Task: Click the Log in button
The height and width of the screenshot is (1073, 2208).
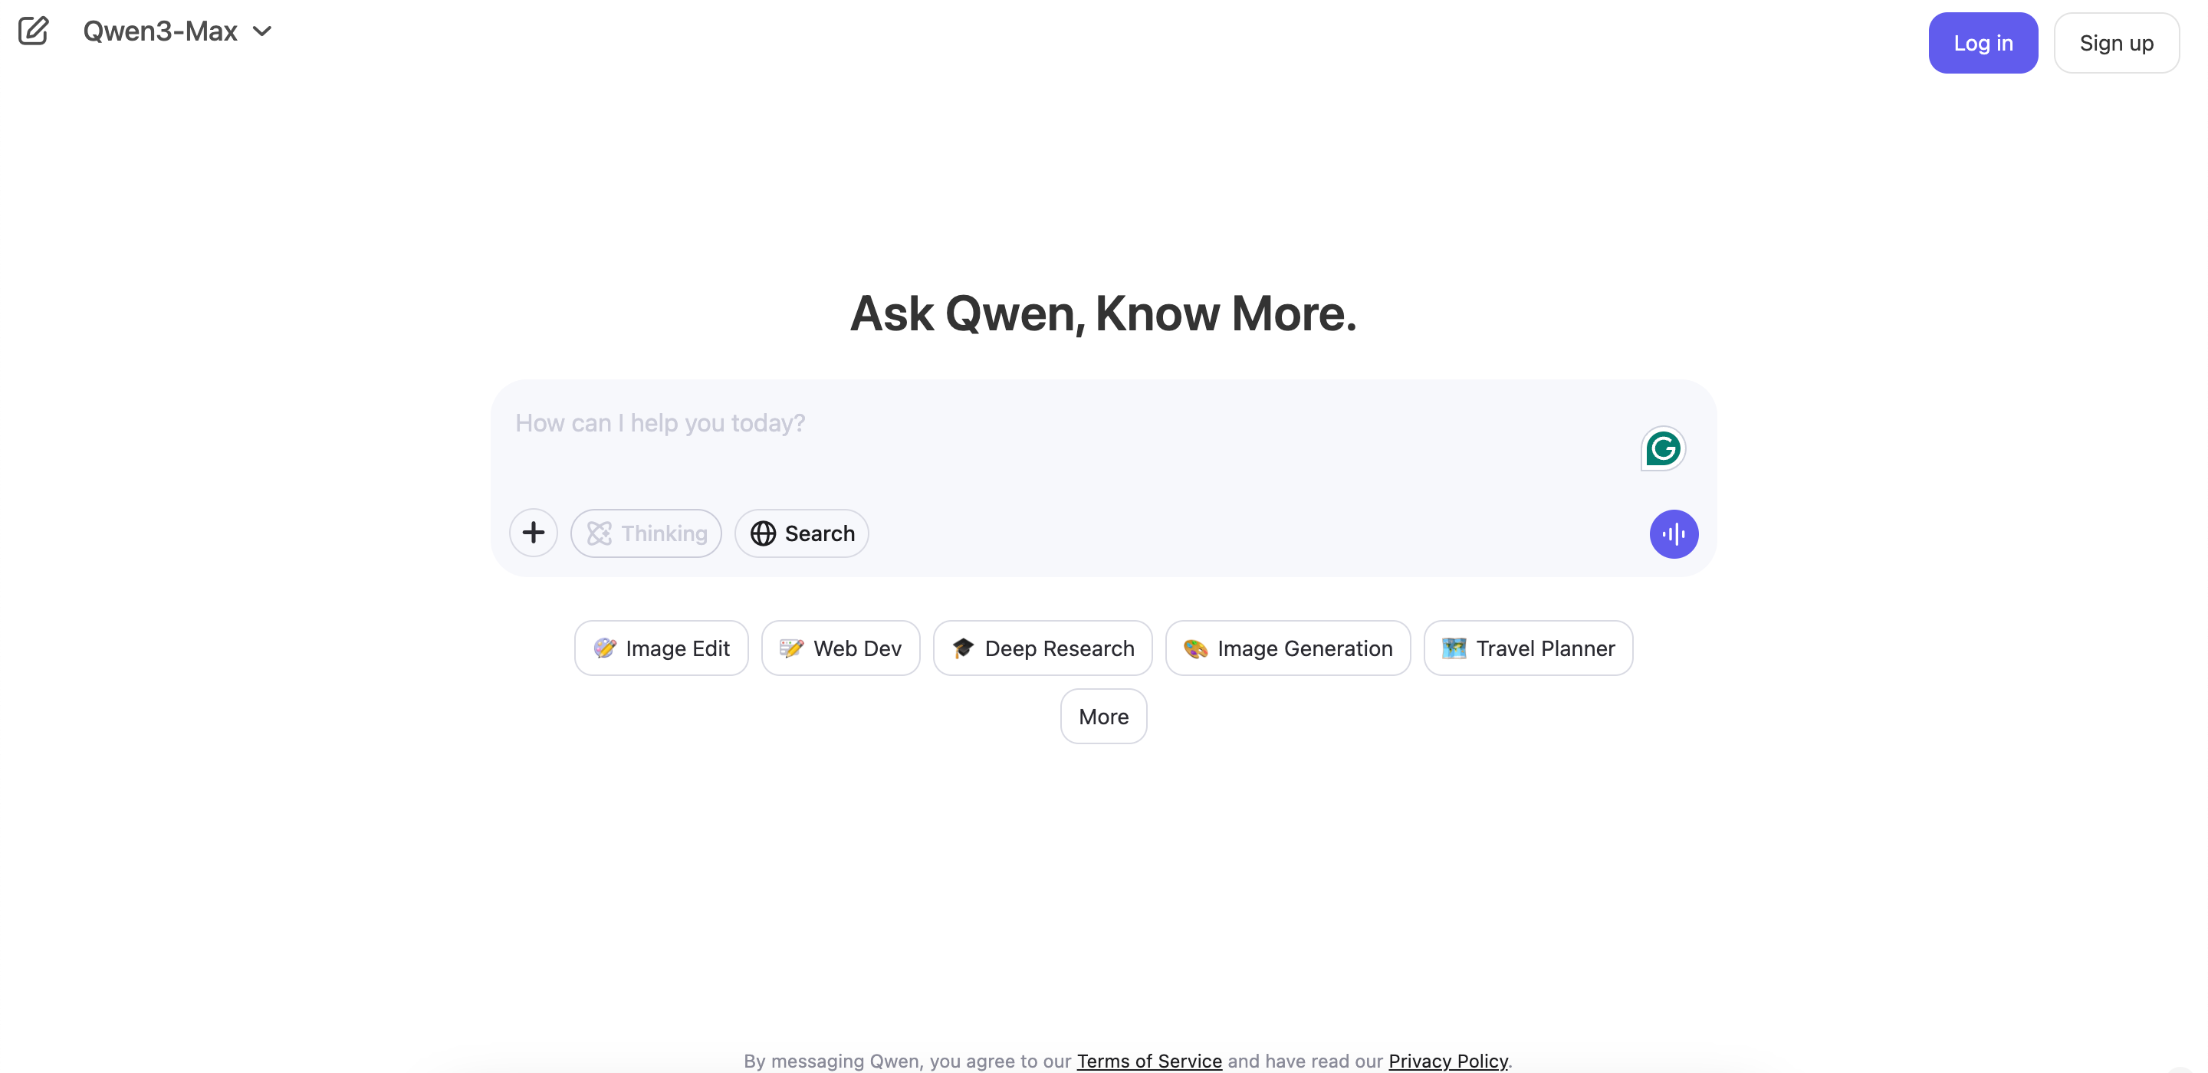Action: (1983, 42)
